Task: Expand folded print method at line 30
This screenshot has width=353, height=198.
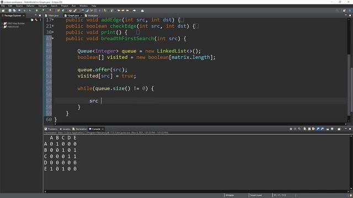Action: (x=53, y=32)
